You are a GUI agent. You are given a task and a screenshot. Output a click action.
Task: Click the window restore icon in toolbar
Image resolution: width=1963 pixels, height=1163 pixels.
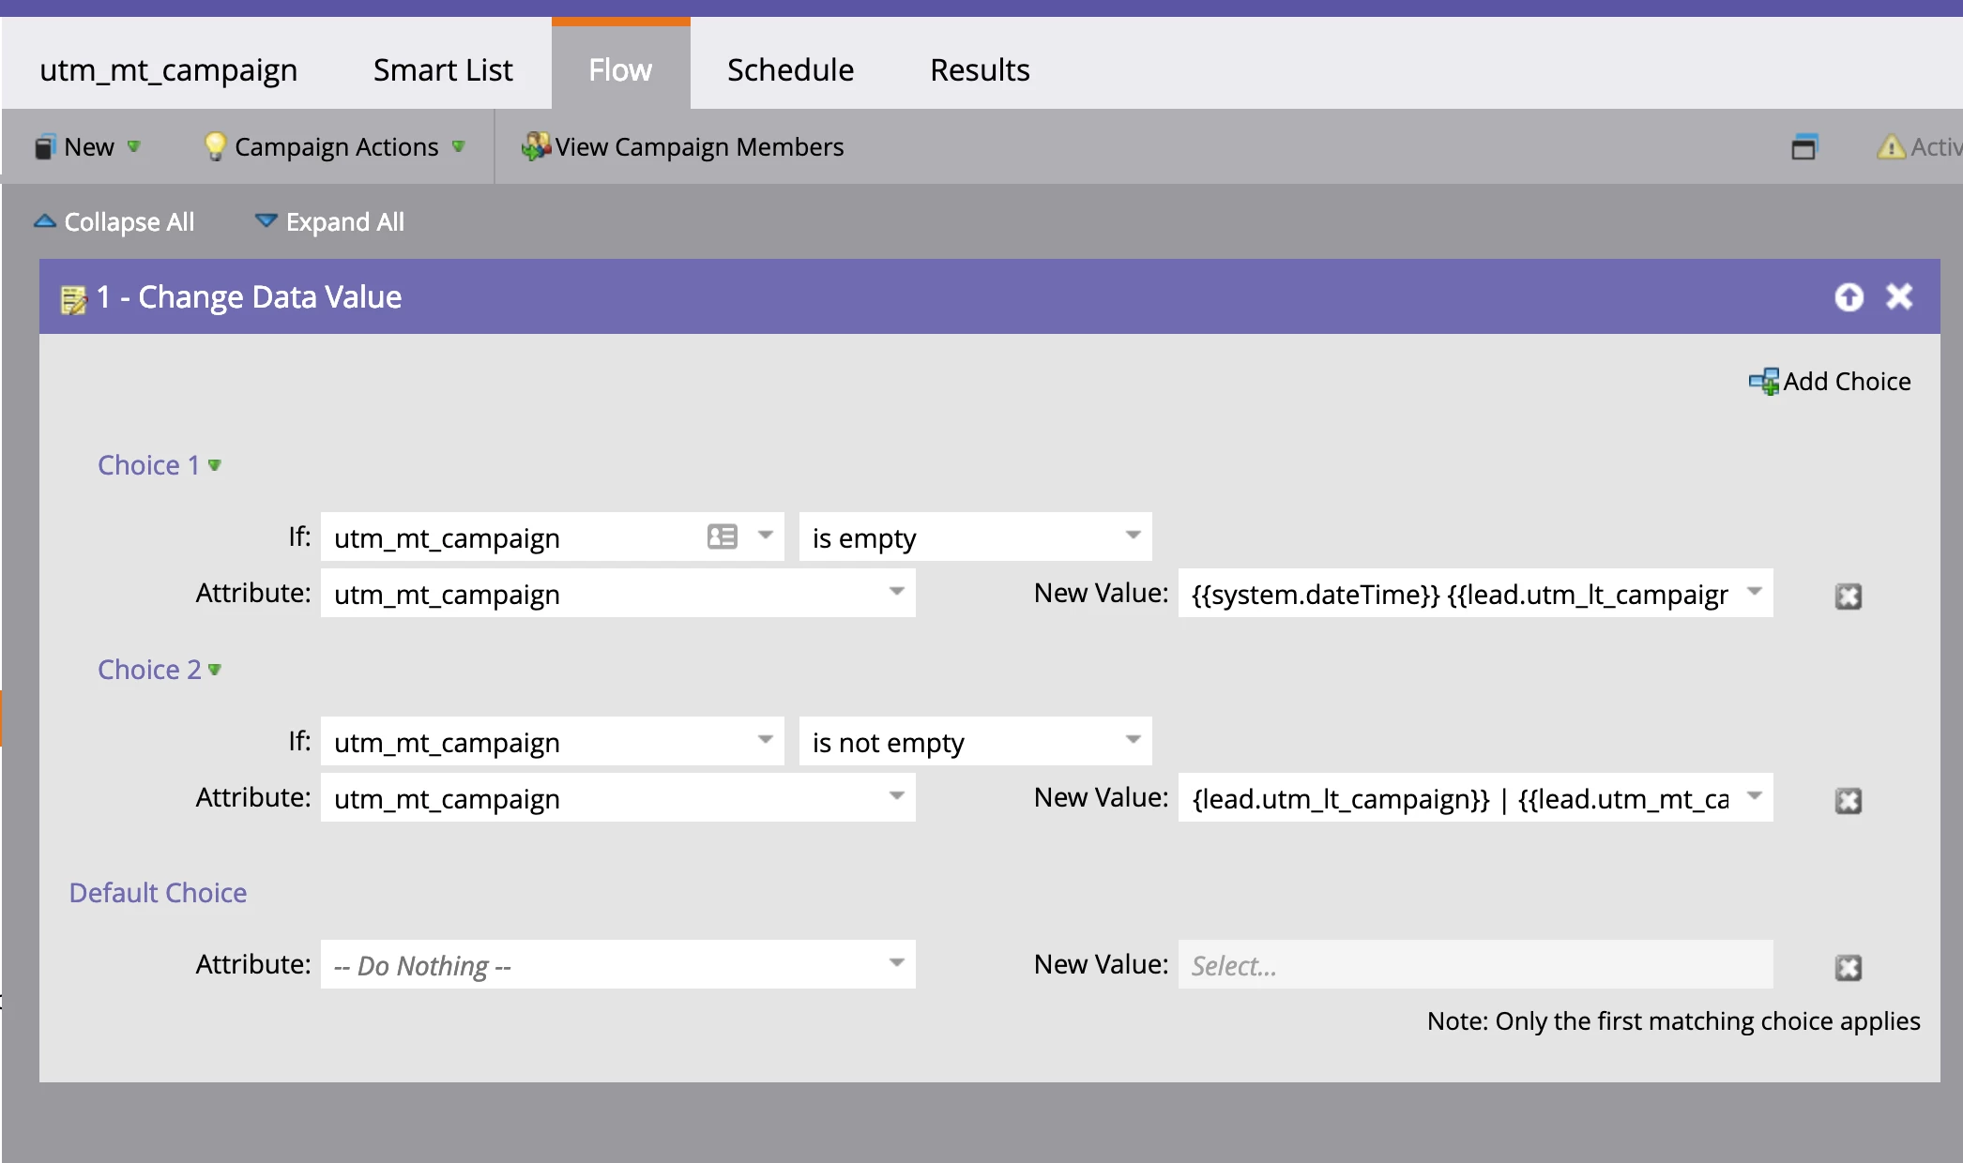click(x=1803, y=147)
